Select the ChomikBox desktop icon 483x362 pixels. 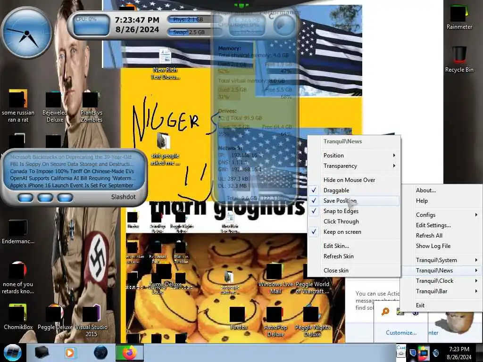tap(18, 317)
